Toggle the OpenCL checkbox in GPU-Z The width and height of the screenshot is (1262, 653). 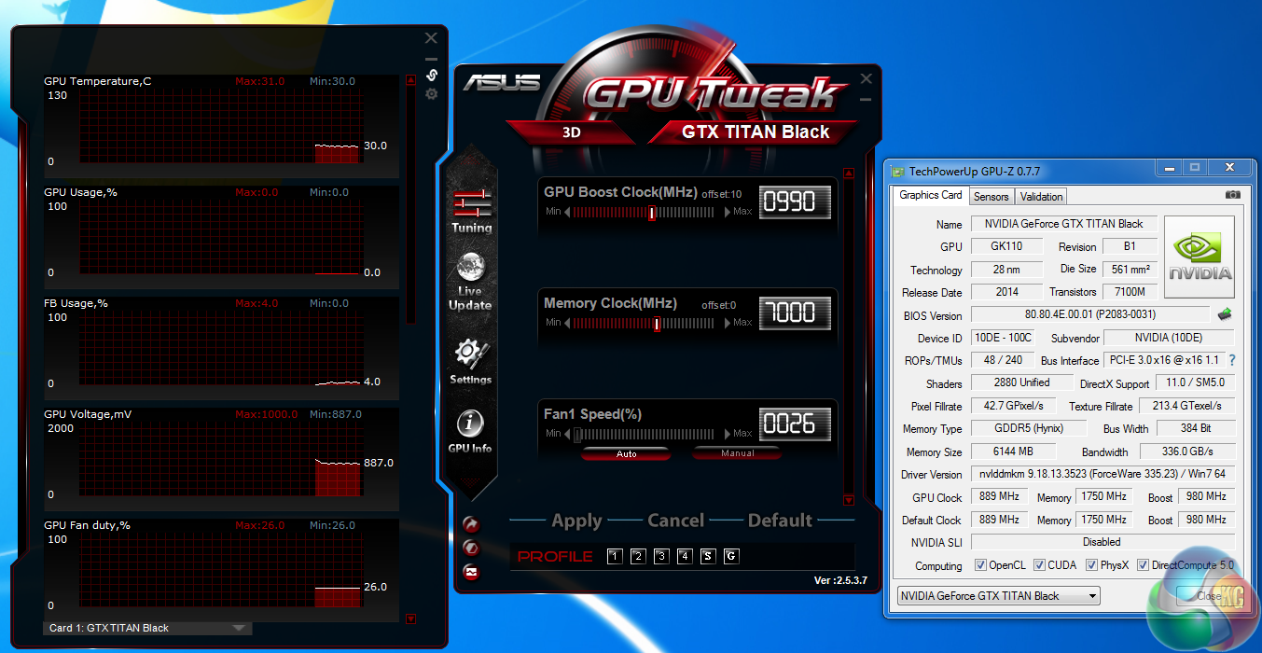(980, 565)
